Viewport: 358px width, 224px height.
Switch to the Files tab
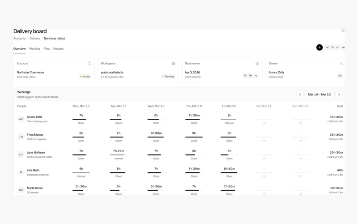47,49
